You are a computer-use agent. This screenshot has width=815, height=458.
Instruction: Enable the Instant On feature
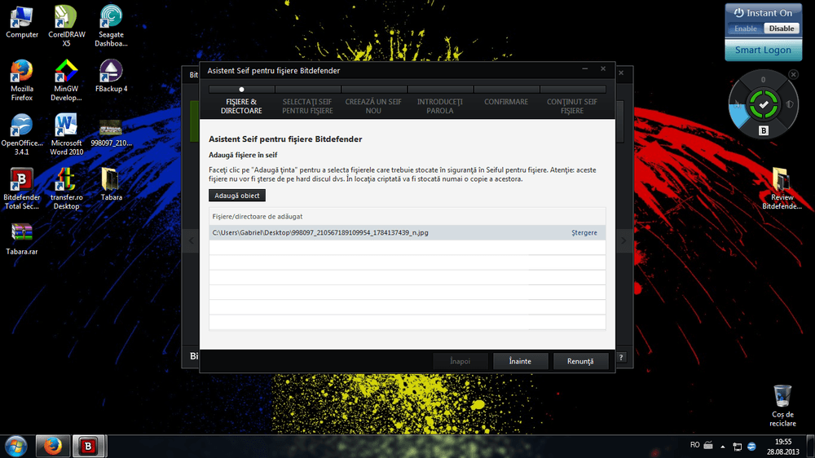(745, 29)
